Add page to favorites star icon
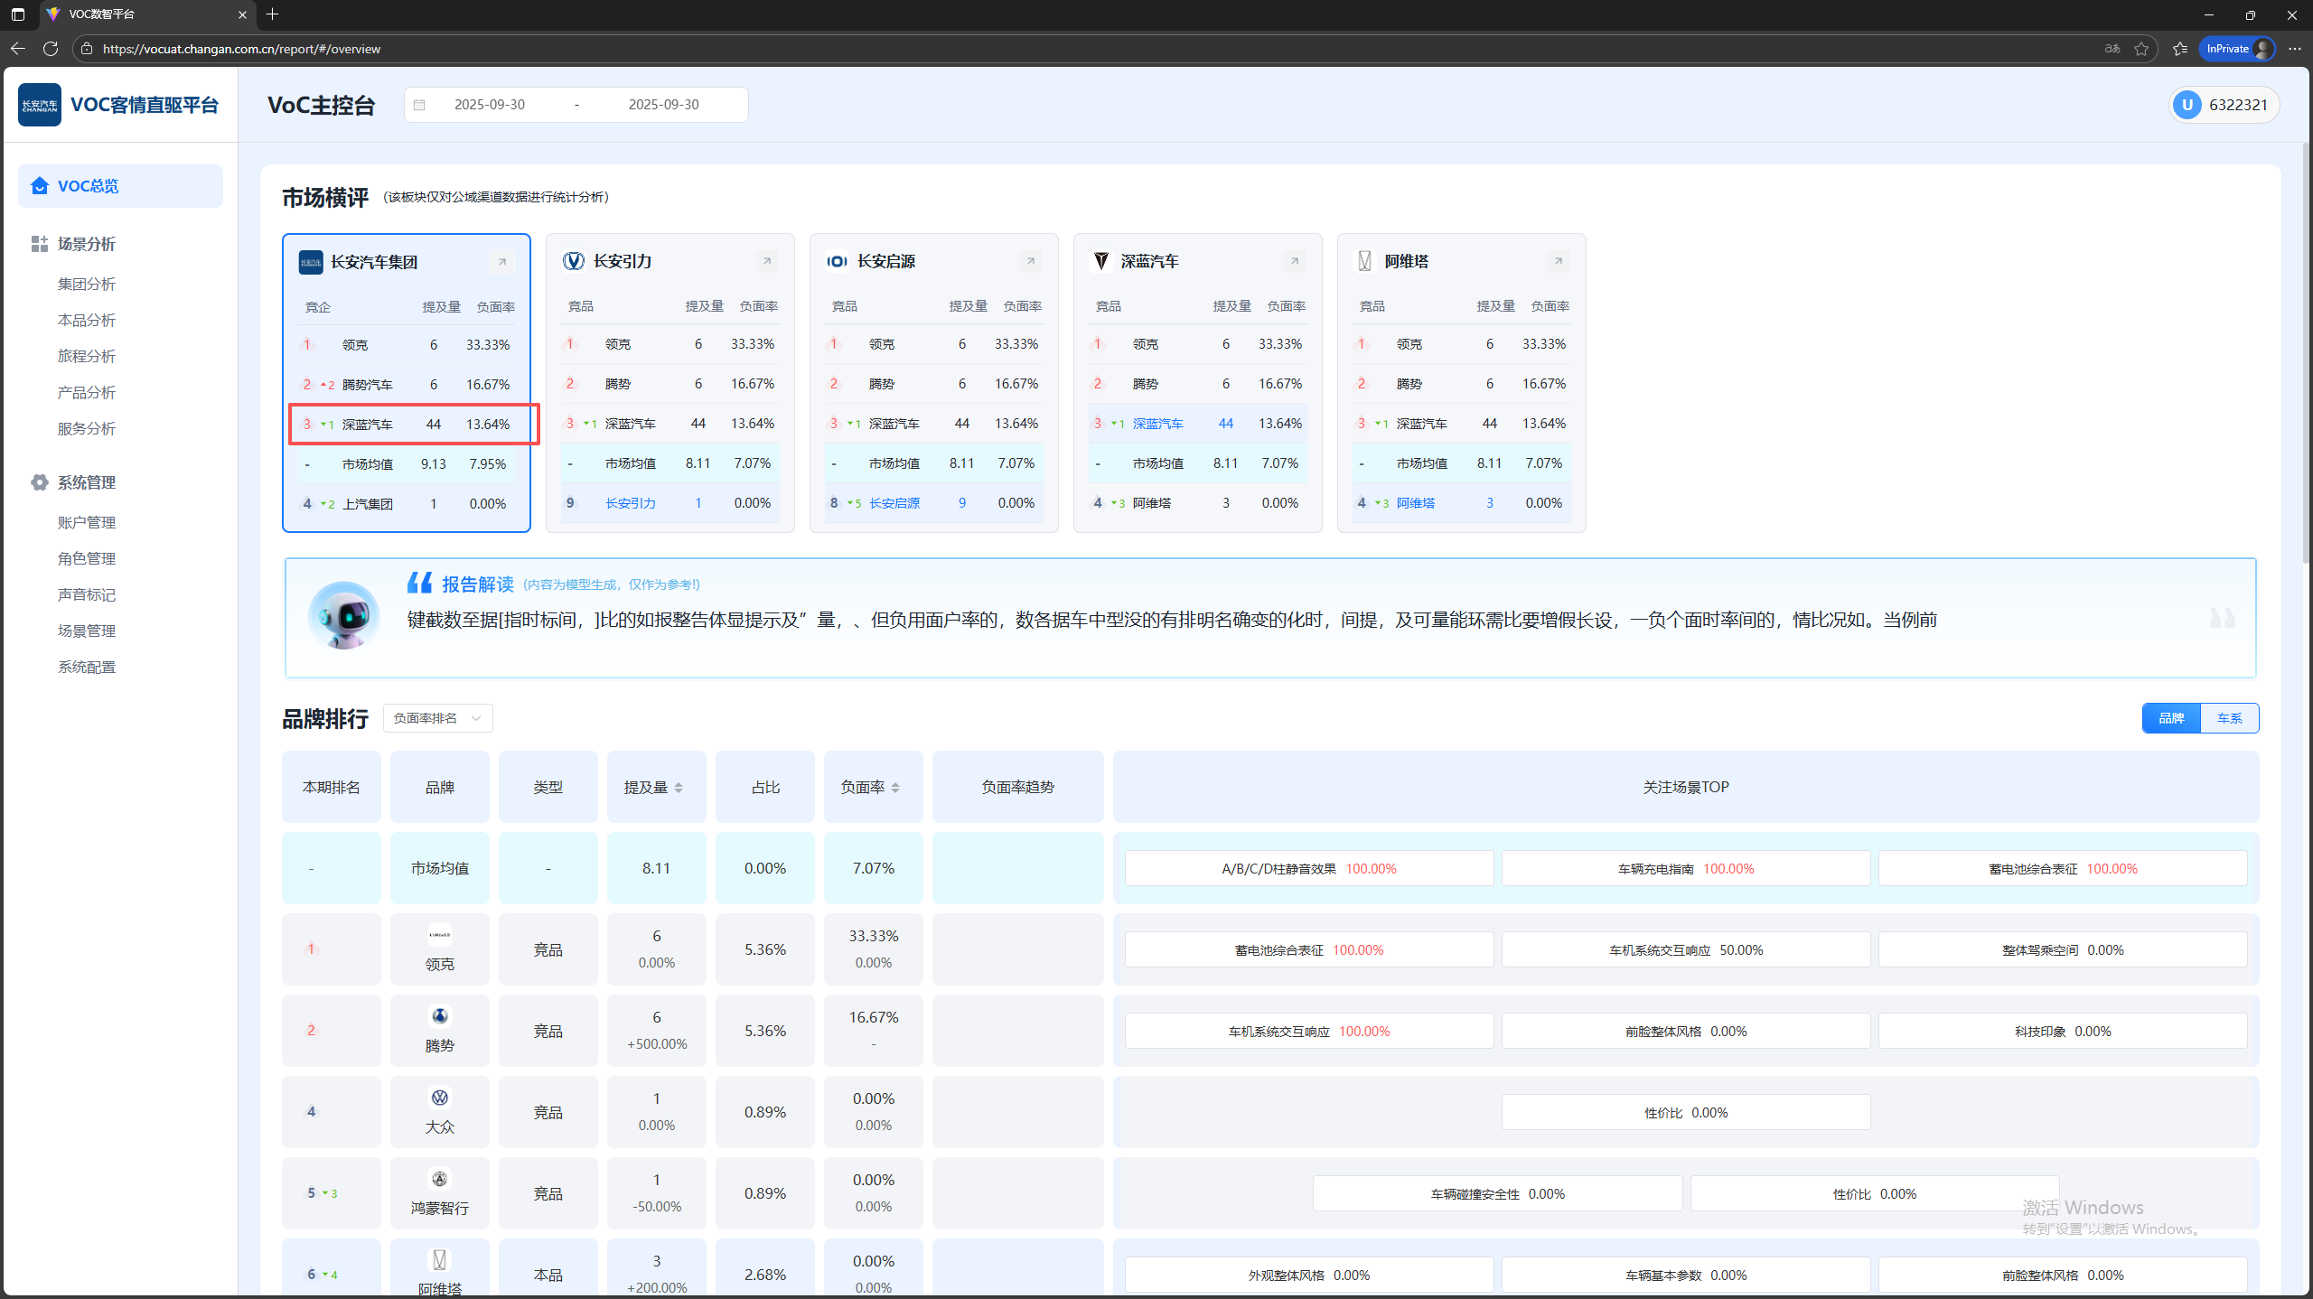Image resolution: width=2313 pixels, height=1299 pixels. click(2141, 49)
